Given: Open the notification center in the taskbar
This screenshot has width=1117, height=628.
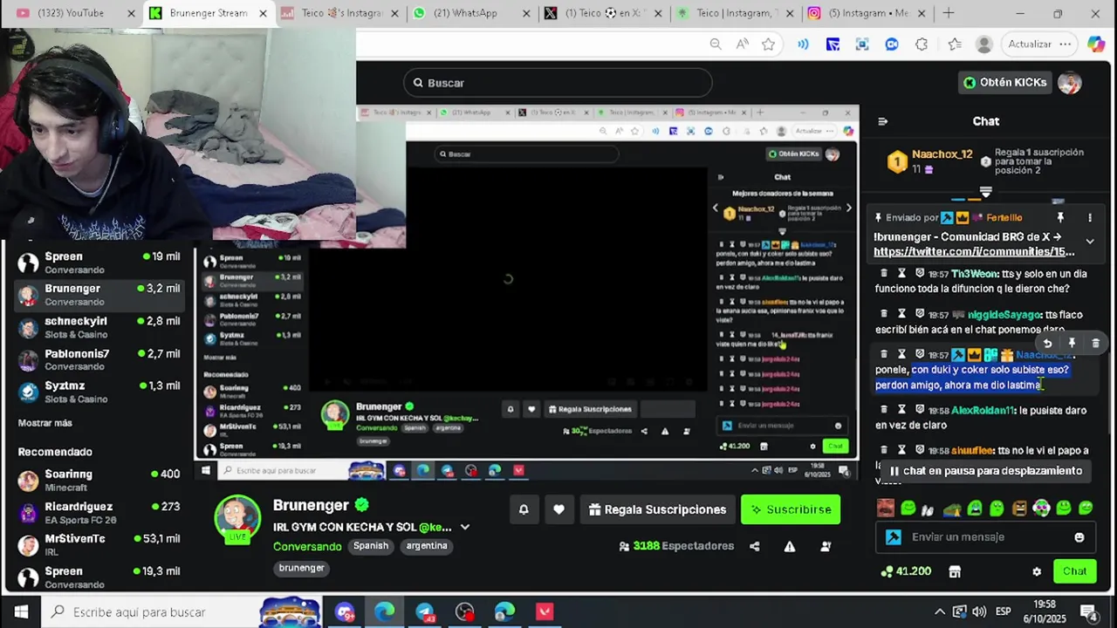Looking at the screenshot, I should [1088, 612].
